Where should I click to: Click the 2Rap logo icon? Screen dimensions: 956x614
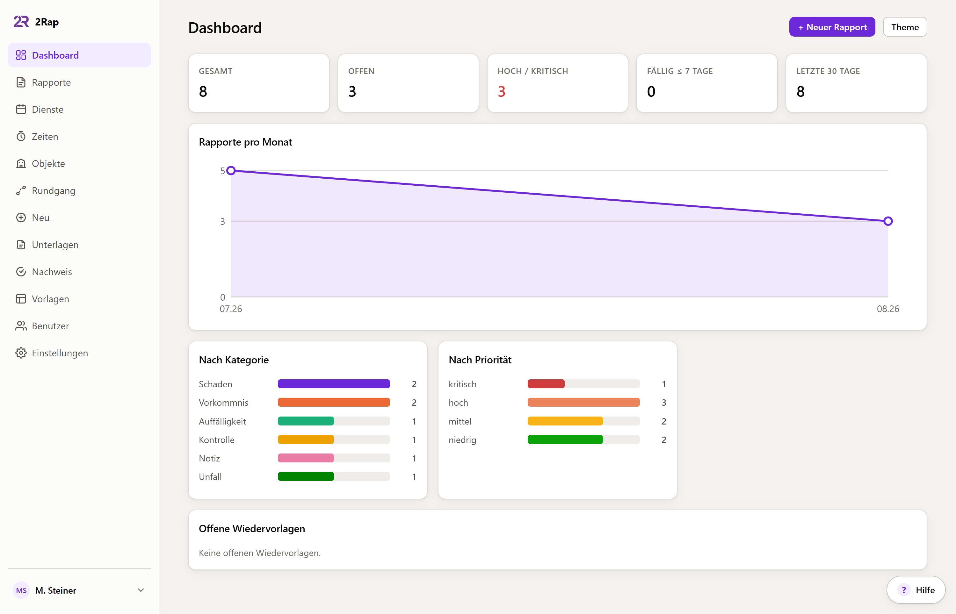(x=21, y=22)
